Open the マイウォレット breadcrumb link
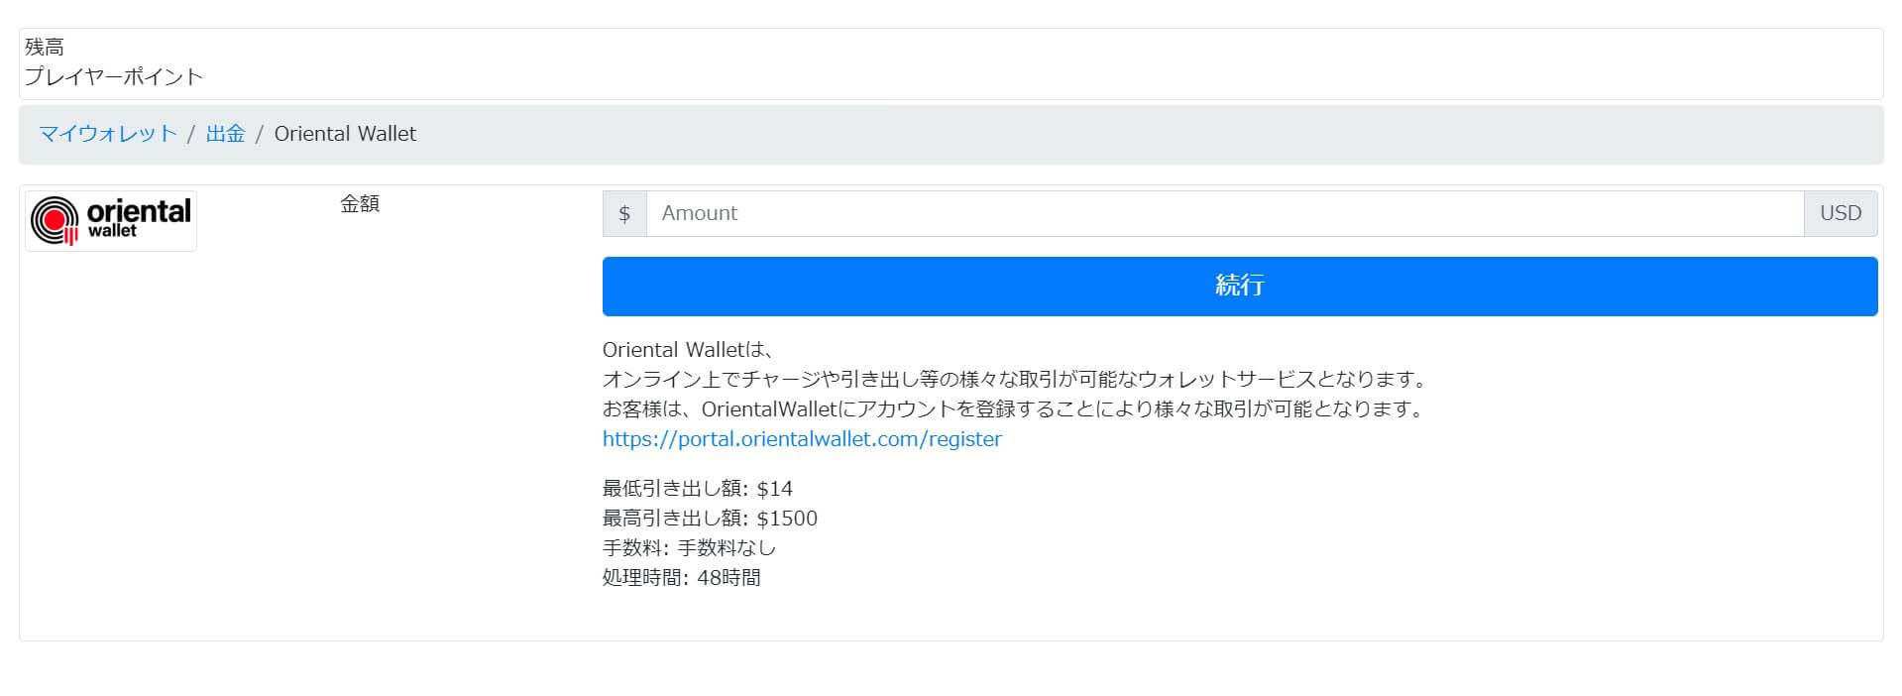 [108, 134]
